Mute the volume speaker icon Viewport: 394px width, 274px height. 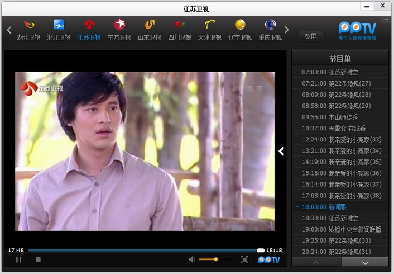[192, 259]
